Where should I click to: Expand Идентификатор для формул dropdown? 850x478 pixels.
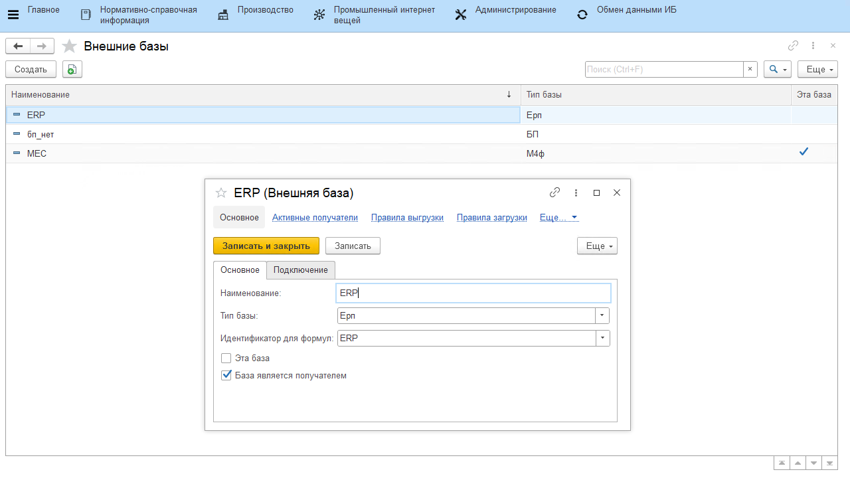[602, 338]
